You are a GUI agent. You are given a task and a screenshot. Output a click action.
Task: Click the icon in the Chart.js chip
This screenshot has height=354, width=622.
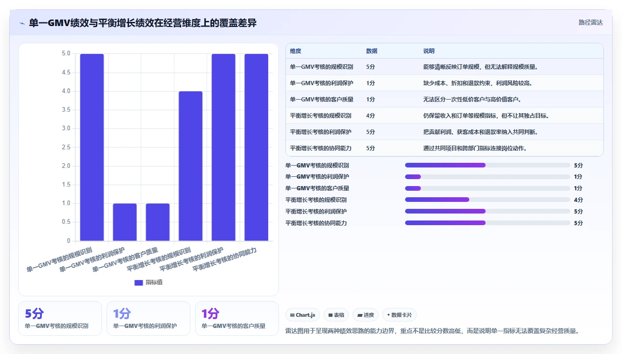[292, 315]
